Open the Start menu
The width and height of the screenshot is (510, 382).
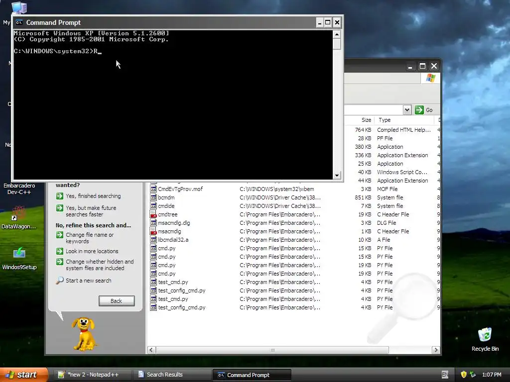coord(23,375)
